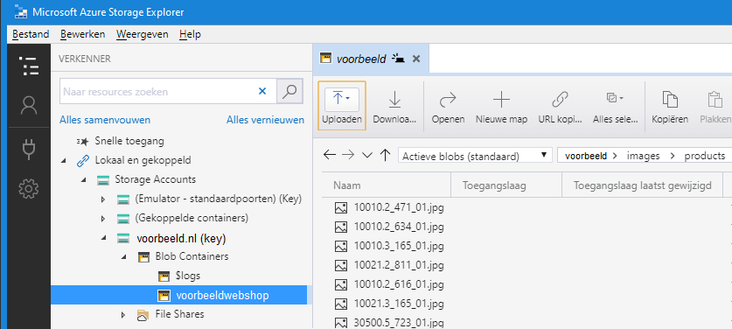This screenshot has width=732, height=329.
Task: Select file 30500.5_723_01.jpg
Action: 399,323
